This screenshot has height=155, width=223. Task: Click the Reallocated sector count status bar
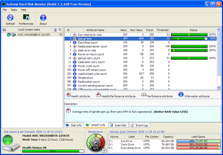pyautogui.click(x=189, y=46)
